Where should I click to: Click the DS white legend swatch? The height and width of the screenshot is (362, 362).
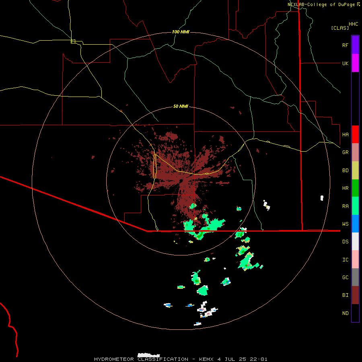coord(355,241)
